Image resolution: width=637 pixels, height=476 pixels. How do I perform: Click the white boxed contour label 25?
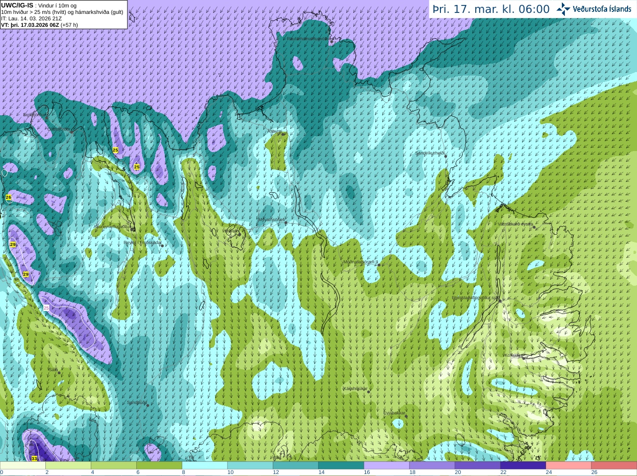(46, 308)
